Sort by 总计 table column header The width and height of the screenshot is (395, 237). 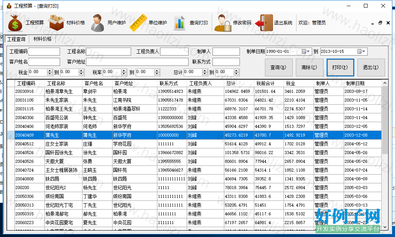coord(239,83)
